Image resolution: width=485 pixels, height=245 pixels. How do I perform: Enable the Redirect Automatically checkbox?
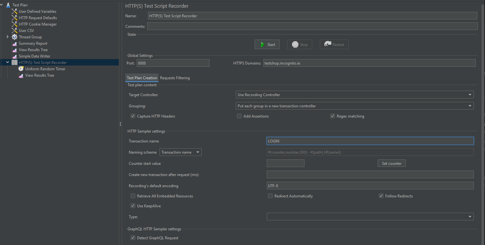coord(270,196)
